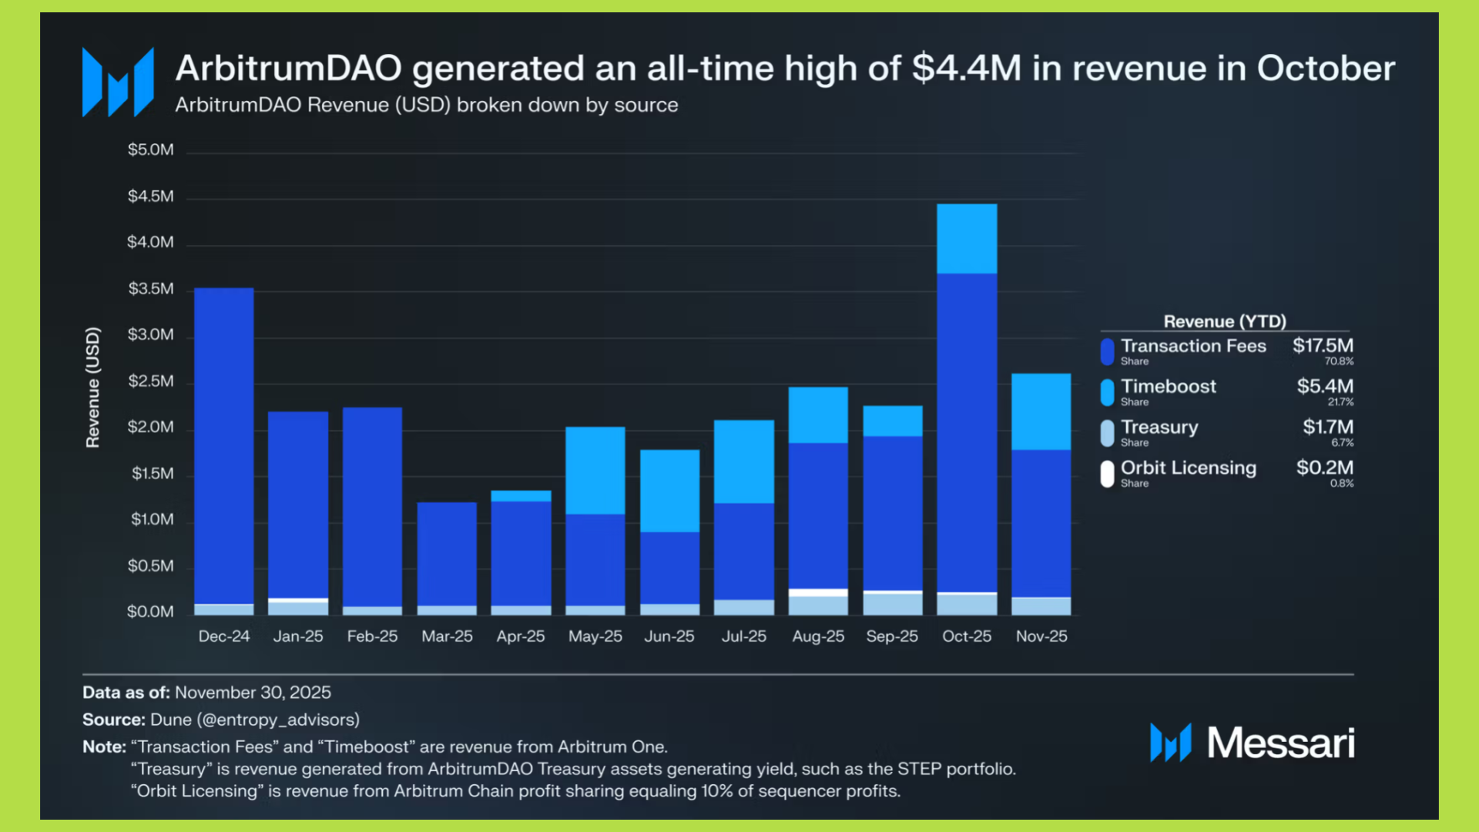Click the Revenue (YTD) legend header
The image size is (1479, 832).
click(1225, 321)
